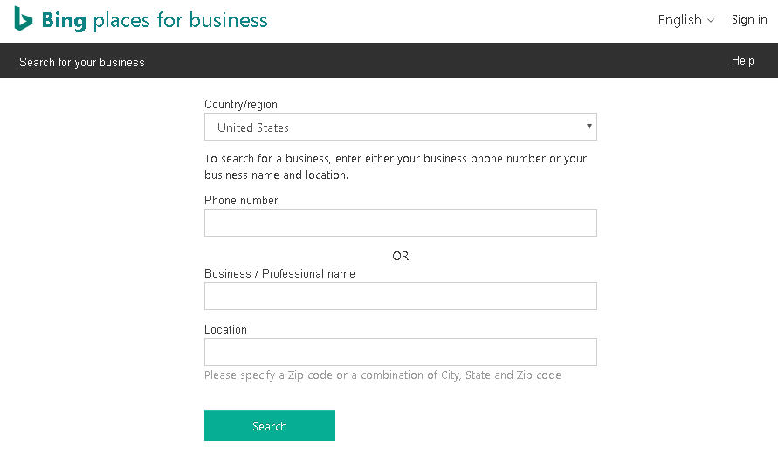778x454 pixels.
Task: Click the Business / Professional name field
Action: 400,296
